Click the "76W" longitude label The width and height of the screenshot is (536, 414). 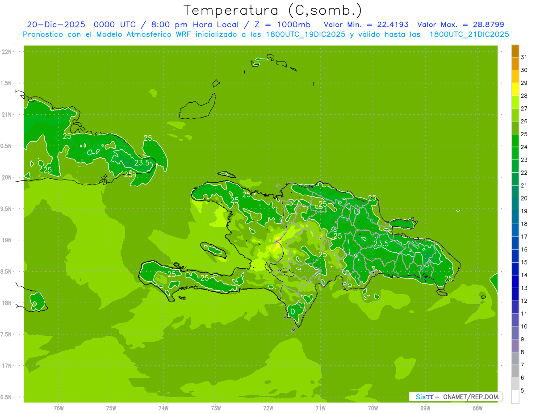pos(59,408)
